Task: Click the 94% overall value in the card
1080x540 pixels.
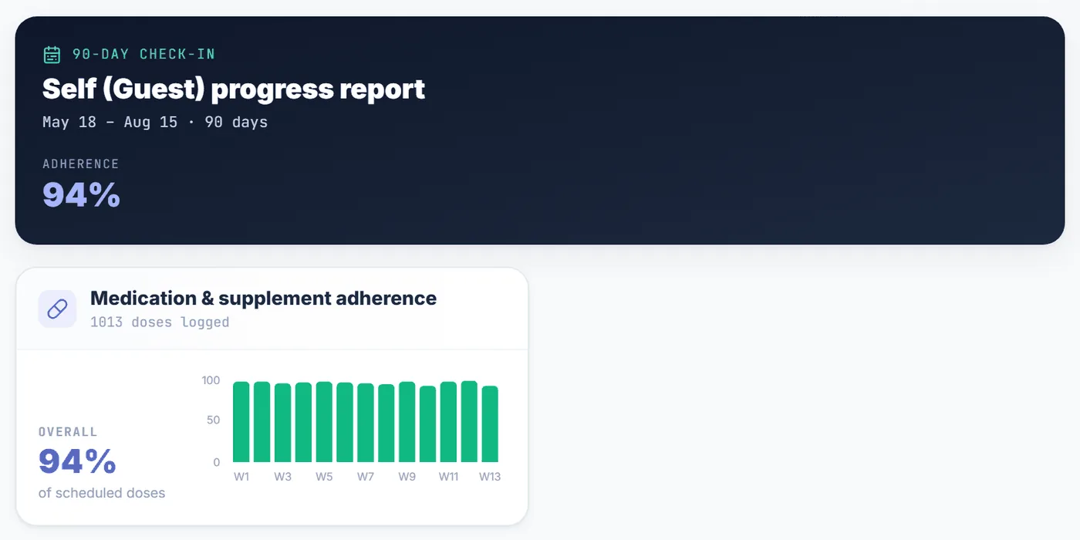Action: (x=77, y=461)
